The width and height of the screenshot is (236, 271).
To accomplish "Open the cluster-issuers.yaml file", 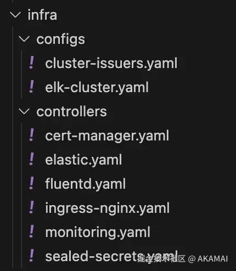I will [111, 63].
